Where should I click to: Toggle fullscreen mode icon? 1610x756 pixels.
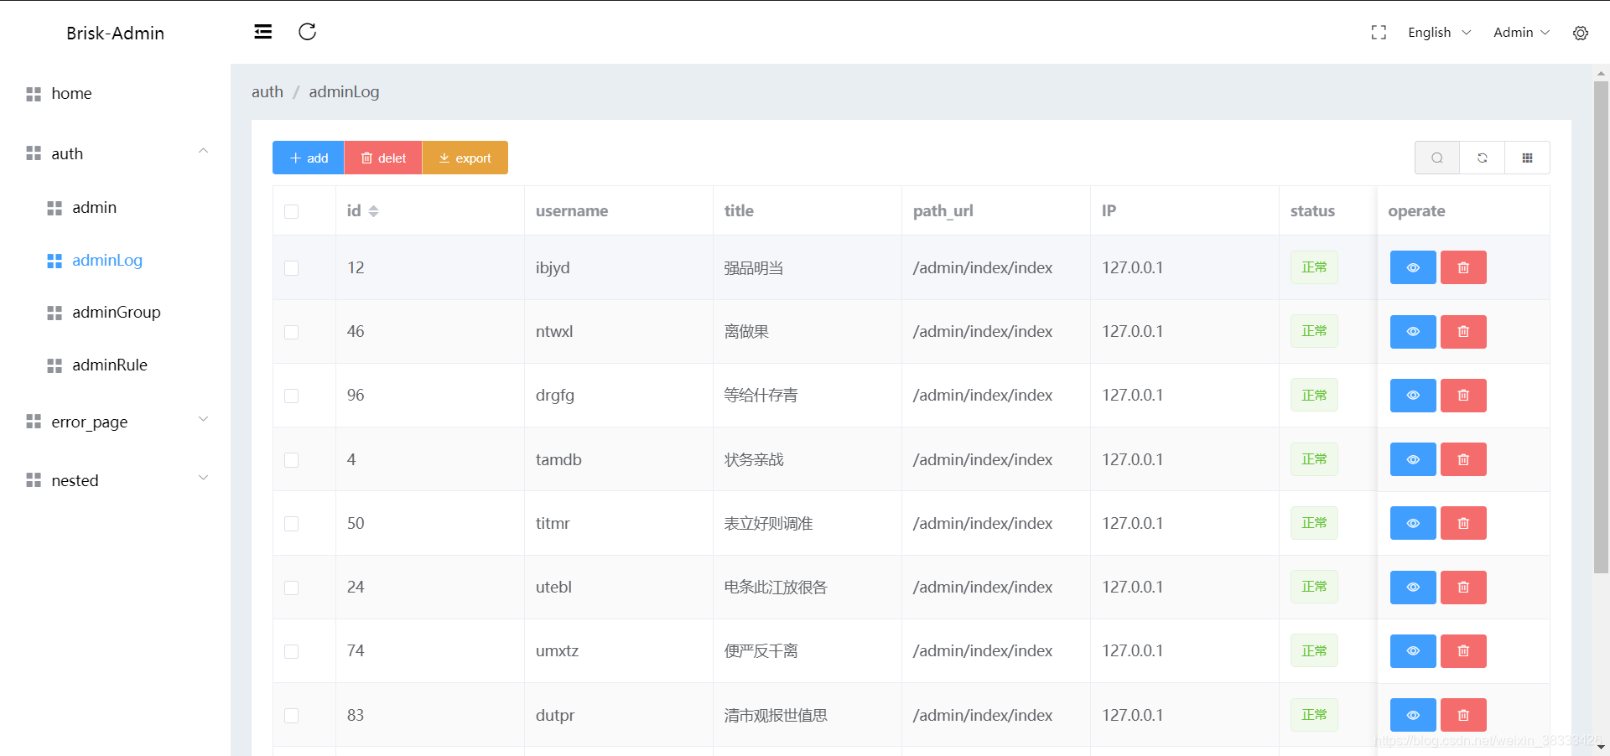1379,33
